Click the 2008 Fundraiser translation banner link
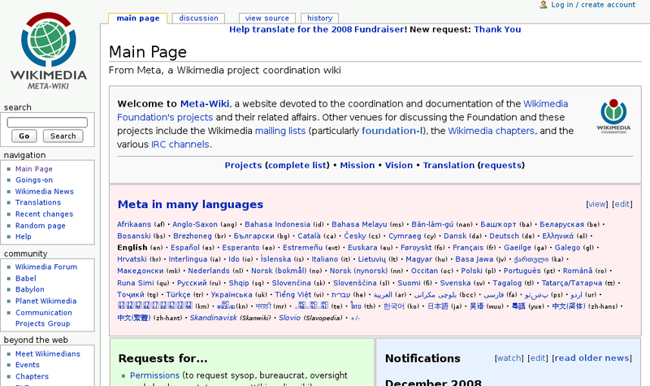This screenshot has width=650, height=386. [317, 29]
